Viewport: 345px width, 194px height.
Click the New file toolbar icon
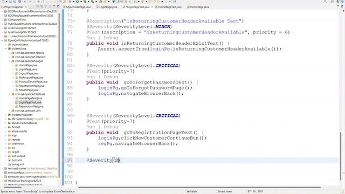click(3, 2)
